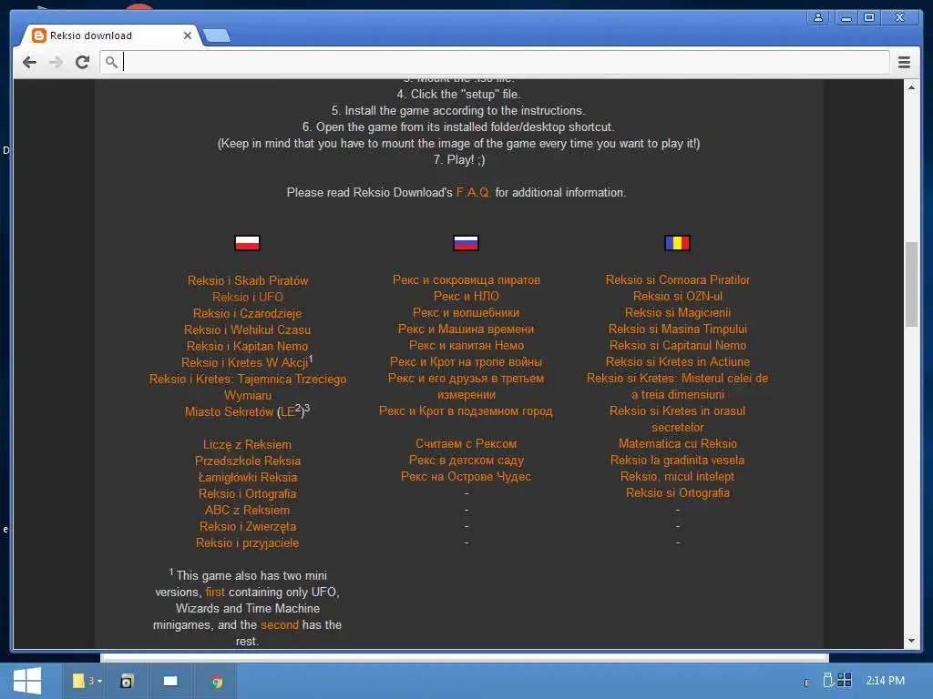Open Reksio i Kapitan Nemo link
The height and width of the screenshot is (699, 933).
248,346
